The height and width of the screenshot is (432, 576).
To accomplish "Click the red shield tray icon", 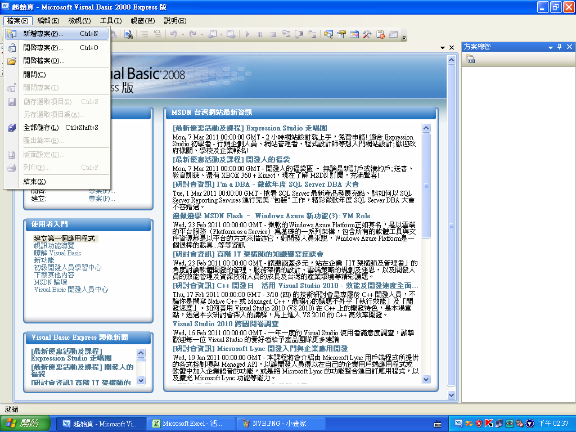I will click(479, 424).
